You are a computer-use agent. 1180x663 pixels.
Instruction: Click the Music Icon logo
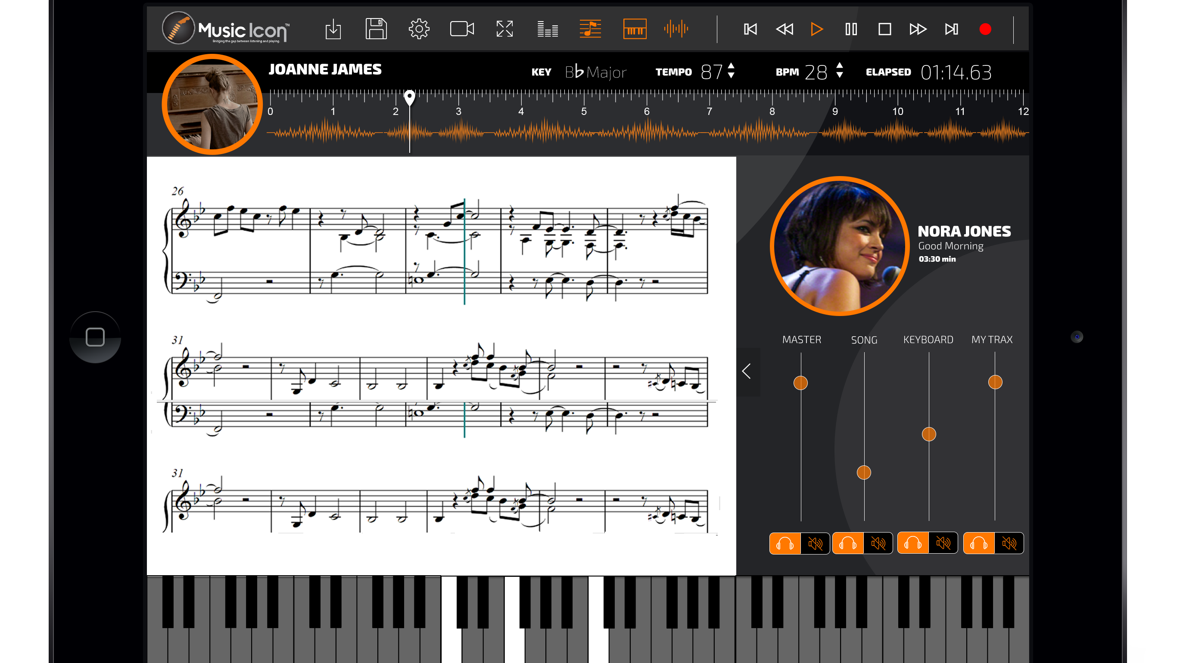[226, 28]
